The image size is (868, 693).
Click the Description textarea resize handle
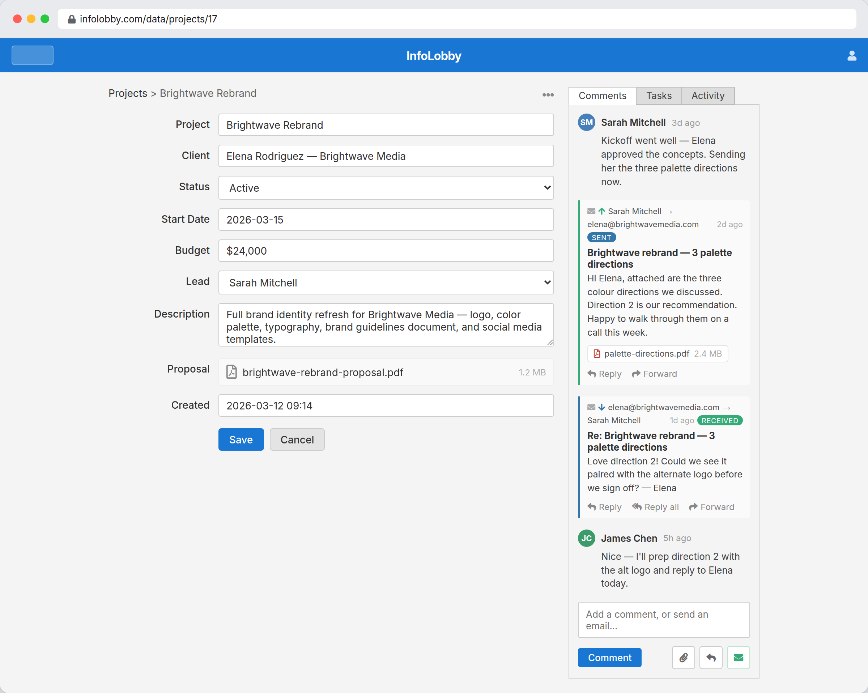550,342
